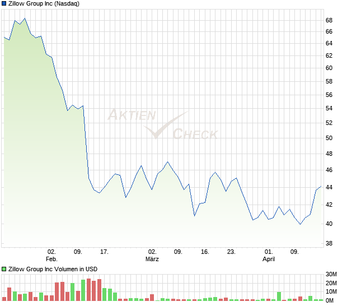
Task: Click the '23.' date axis label
Action: coord(231,252)
